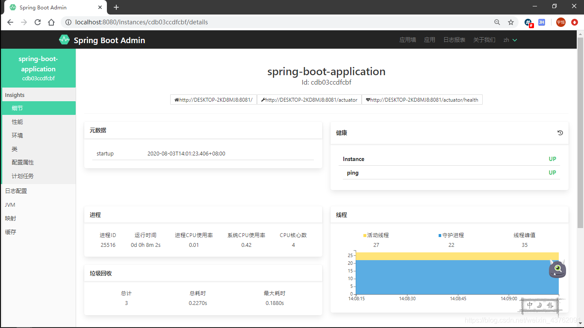Click the startup metadata value
Screen dimensions: 584x328
point(186,153)
